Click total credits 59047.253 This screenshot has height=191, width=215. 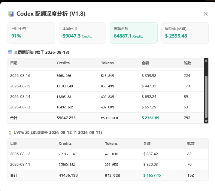pos(66,118)
